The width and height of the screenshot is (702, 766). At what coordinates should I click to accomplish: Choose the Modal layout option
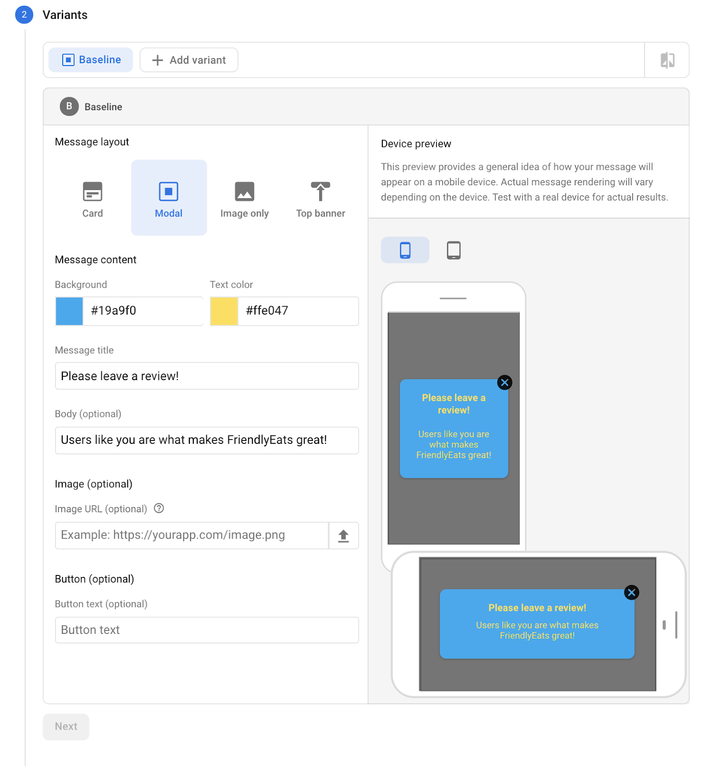tap(168, 198)
